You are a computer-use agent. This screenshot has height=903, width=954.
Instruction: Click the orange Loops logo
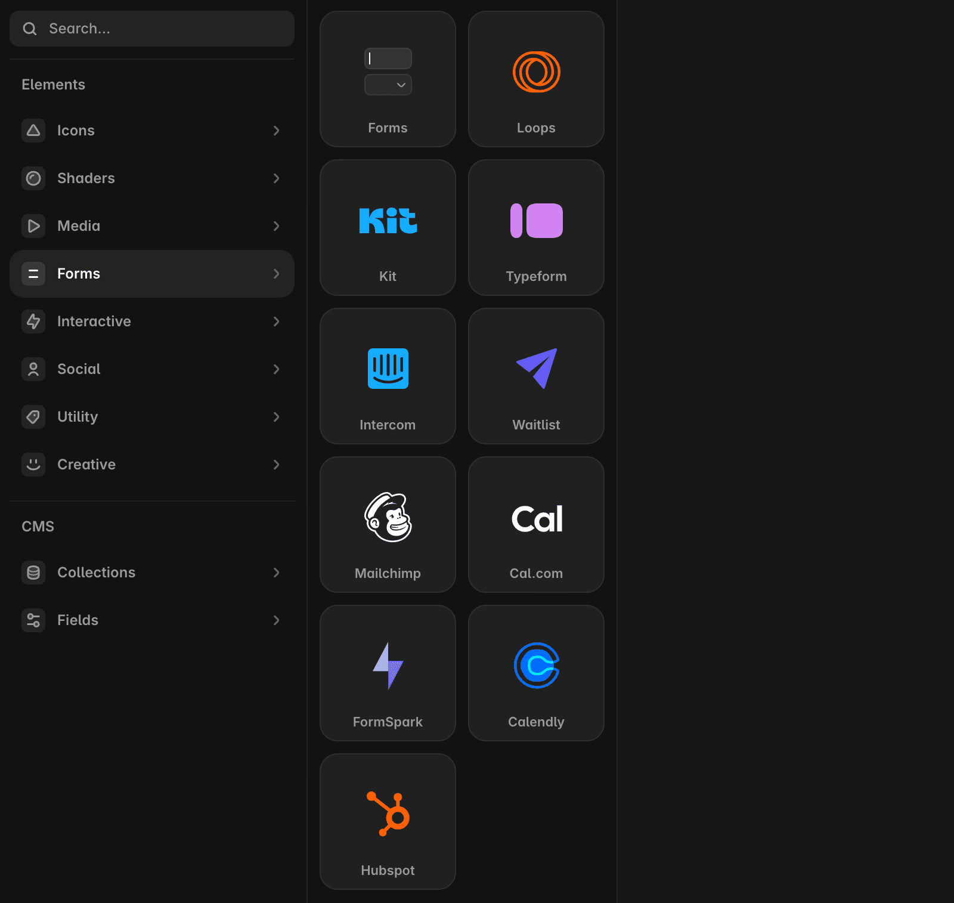click(x=537, y=72)
